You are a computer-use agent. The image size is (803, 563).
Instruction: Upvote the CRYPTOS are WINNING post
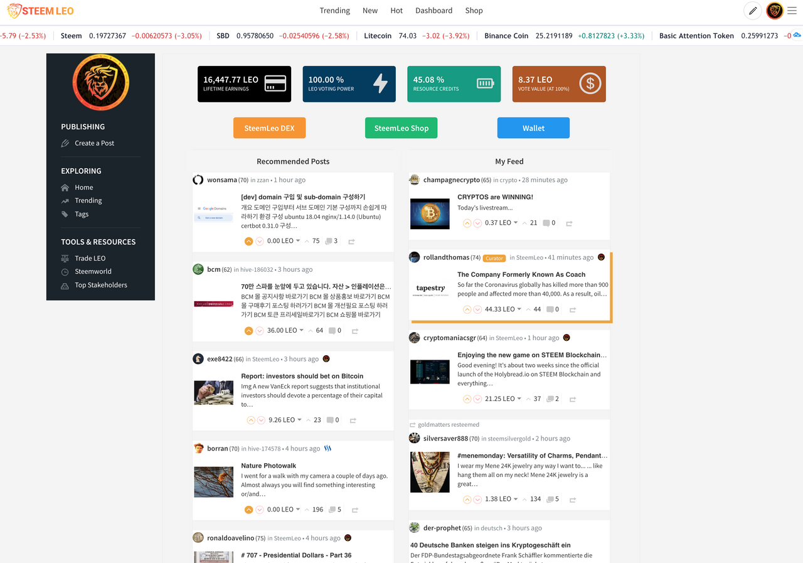point(467,223)
